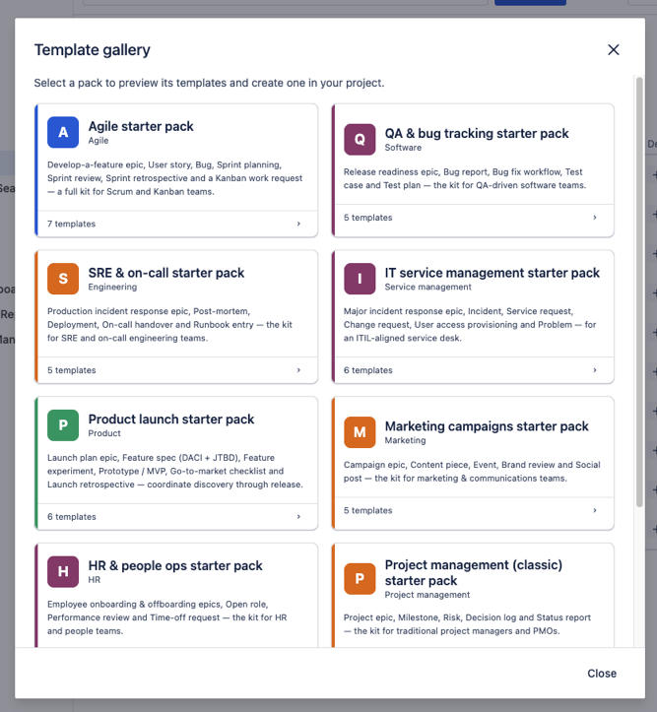Click the Close button in dialog footer
657x712 pixels.
602,674
